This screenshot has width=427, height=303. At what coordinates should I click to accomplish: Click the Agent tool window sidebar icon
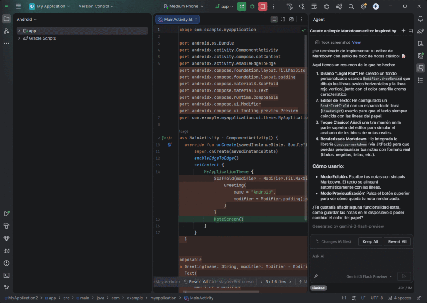[x=420, y=68]
